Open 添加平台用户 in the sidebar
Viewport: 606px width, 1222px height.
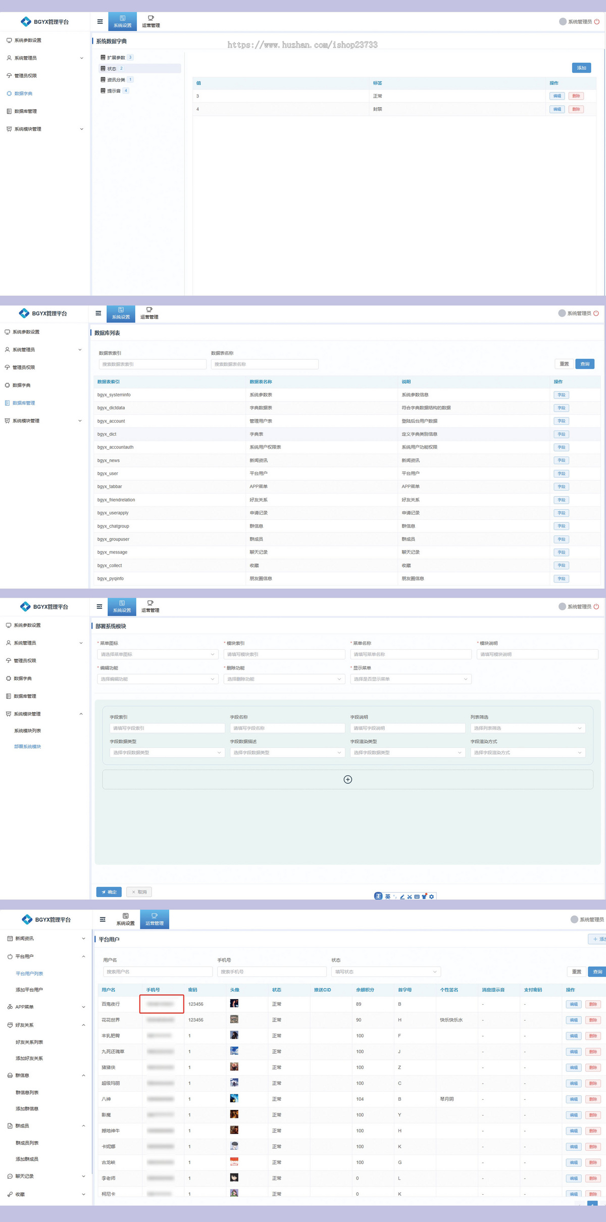click(29, 990)
